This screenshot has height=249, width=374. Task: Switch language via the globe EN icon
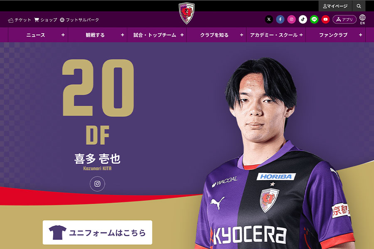(x=362, y=20)
